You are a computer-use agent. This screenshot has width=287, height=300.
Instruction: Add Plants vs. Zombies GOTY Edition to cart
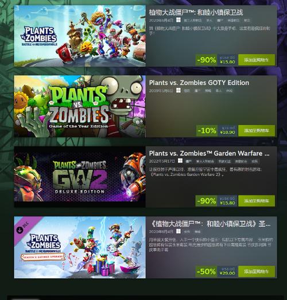[257, 130]
